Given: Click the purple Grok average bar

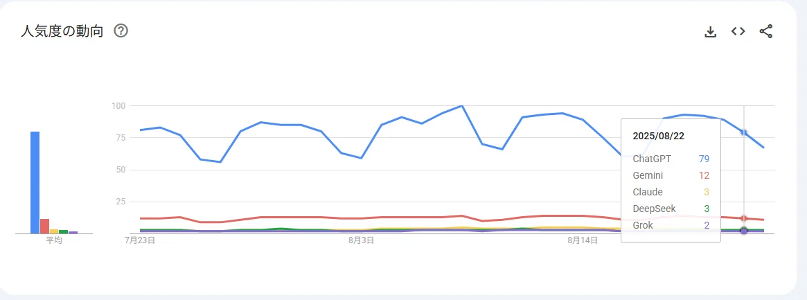Looking at the screenshot, I should click(73, 233).
